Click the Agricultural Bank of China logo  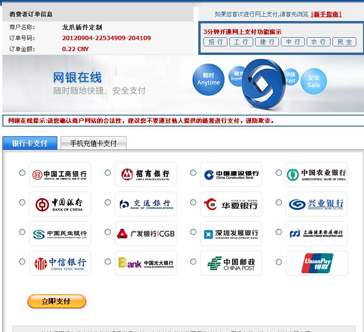click(317, 174)
